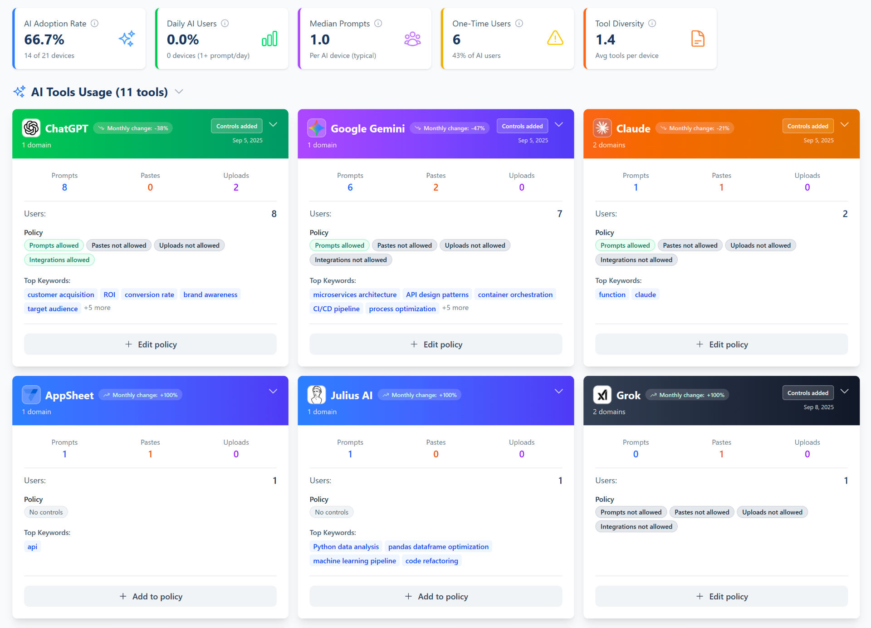Viewport: 871px width, 628px height.
Task: Click keyword customer acquisition
Action: tap(61, 294)
